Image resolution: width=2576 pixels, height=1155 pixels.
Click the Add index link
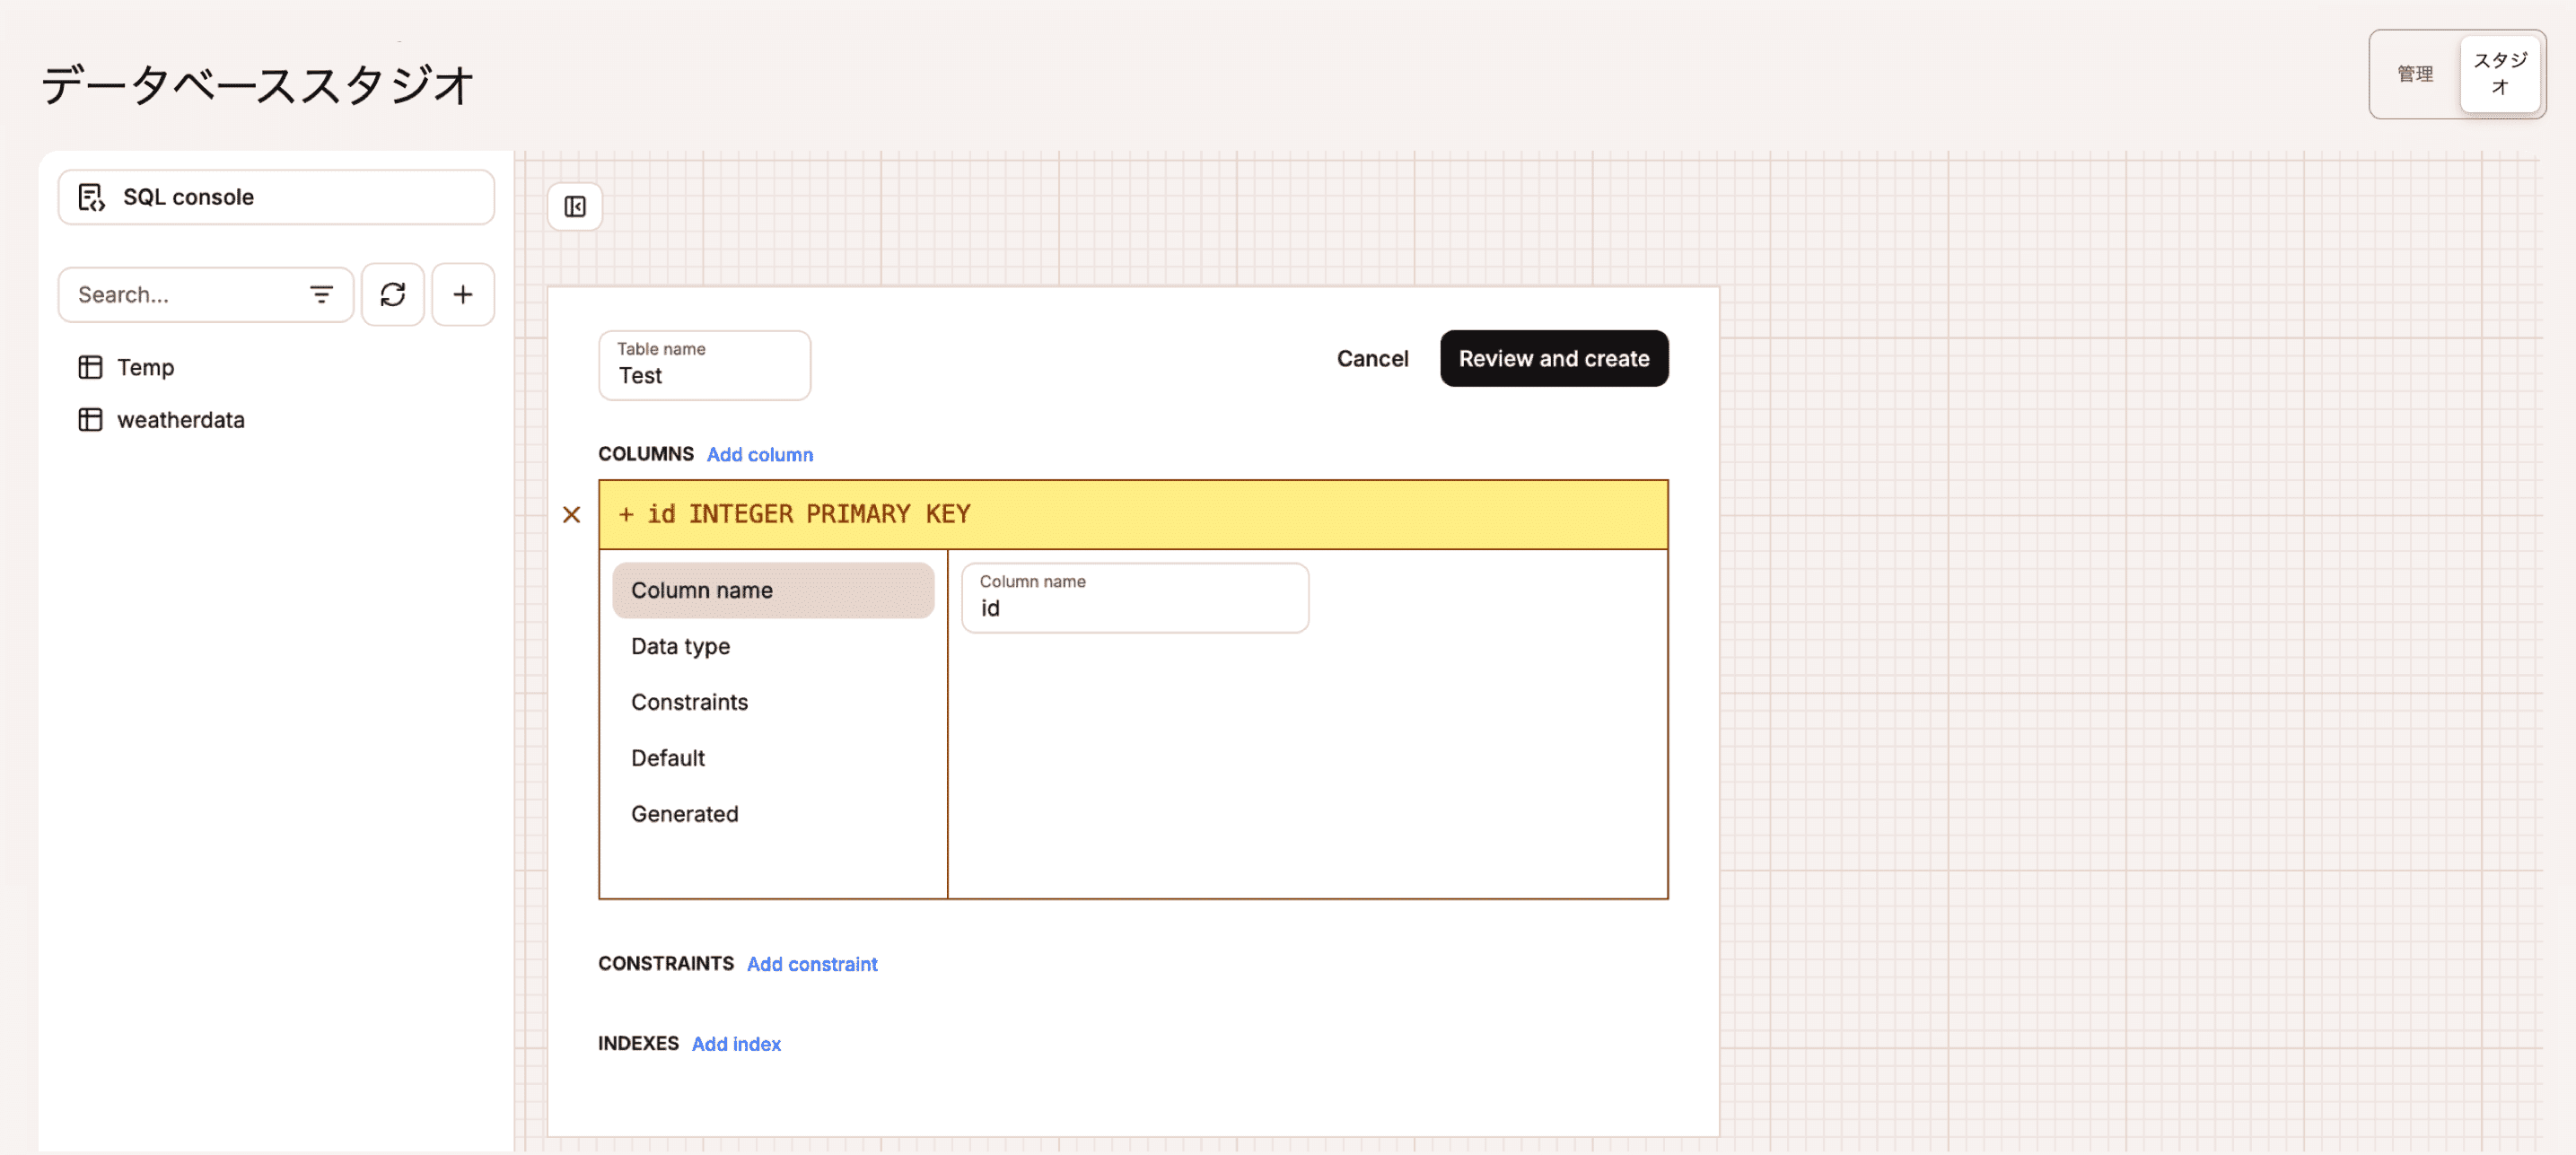click(735, 1043)
